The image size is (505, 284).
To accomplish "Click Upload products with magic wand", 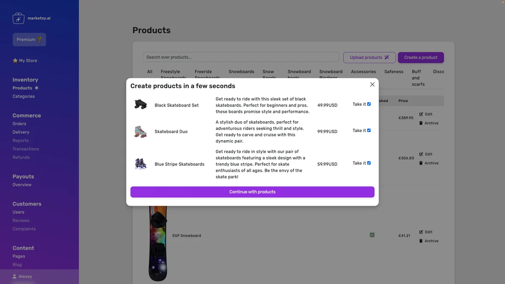I will click(369, 57).
